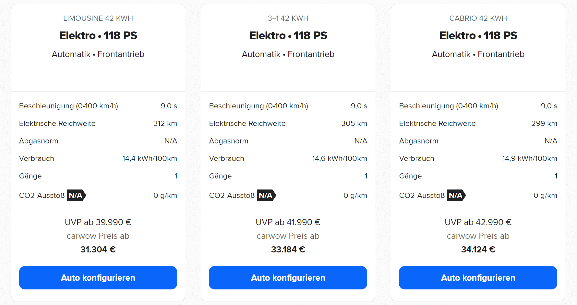Select the Limousine 42 KWH heading
This screenshot has height=305, width=577.
pyautogui.click(x=98, y=18)
